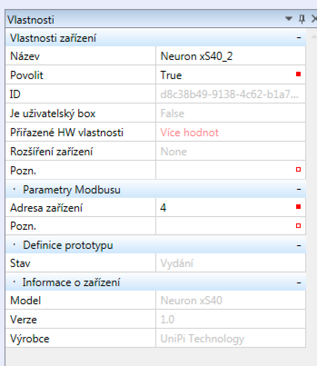Screen dimensions: 317x366
Task: Toggle the Povolit value True
Action: [x=223, y=75]
